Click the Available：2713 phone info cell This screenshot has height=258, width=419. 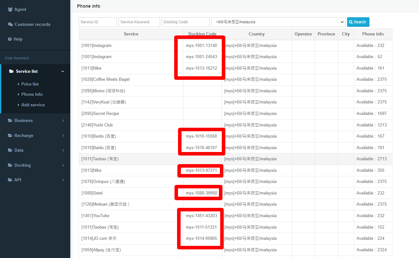pyautogui.click(x=373, y=159)
